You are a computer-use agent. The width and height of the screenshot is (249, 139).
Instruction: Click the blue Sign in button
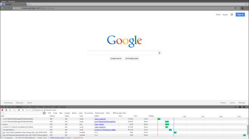[x=240, y=15]
